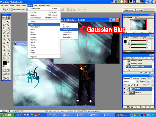Open the layer Opacity arrow dropdown

coord(152,81)
